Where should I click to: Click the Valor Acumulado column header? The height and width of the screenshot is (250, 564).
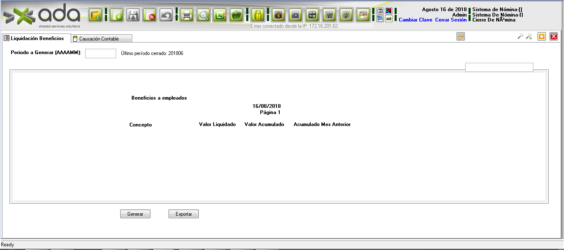coord(264,124)
